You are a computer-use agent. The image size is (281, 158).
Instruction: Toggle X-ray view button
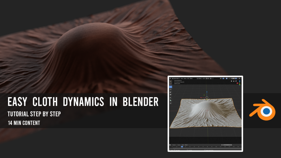pos(230,79)
